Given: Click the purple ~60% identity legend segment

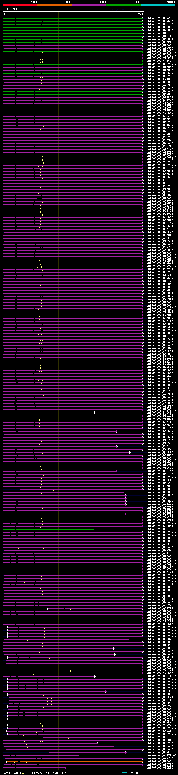Looking at the screenshot, I should pyautogui.click(x=89, y=5).
